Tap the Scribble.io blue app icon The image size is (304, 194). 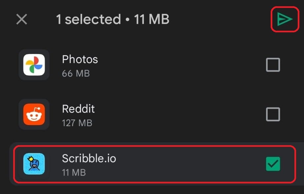click(34, 164)
